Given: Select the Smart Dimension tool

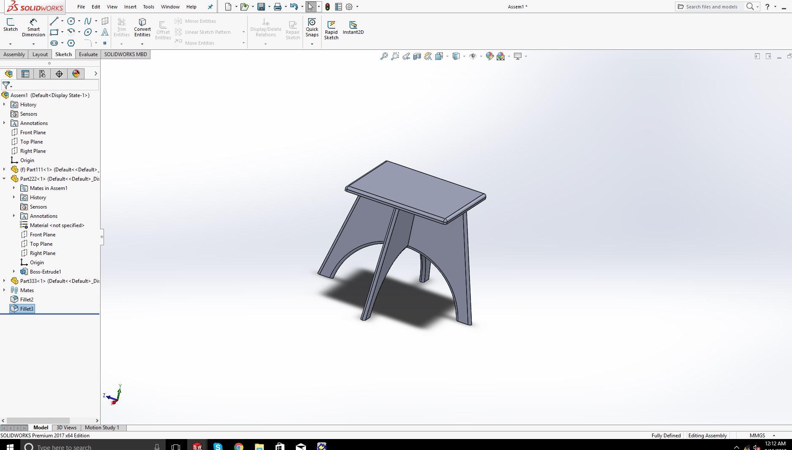Looking at the screenshot, I should [x=33, y=27].
